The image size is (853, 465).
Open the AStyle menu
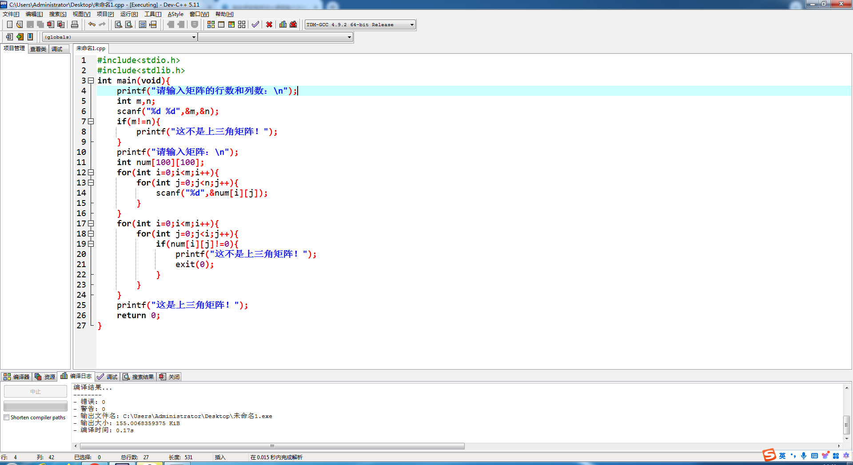tap(175, 14)
